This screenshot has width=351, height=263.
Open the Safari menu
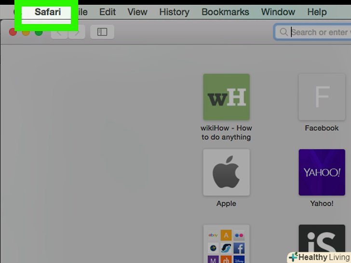[48, 12]
